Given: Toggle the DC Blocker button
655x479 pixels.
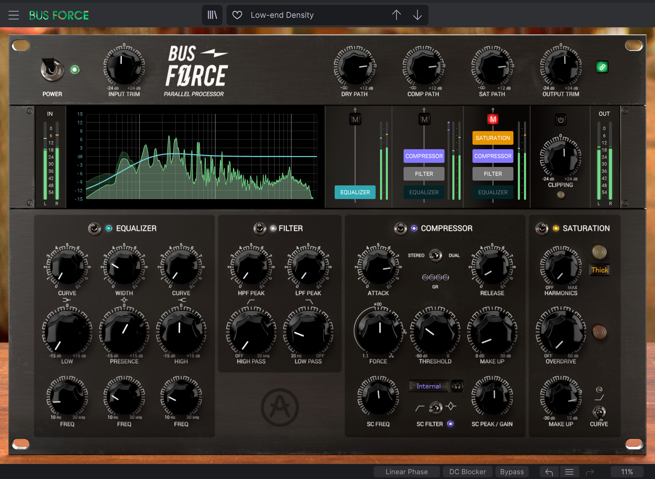Looking at the screenshot, I should (x=467, y=472).
